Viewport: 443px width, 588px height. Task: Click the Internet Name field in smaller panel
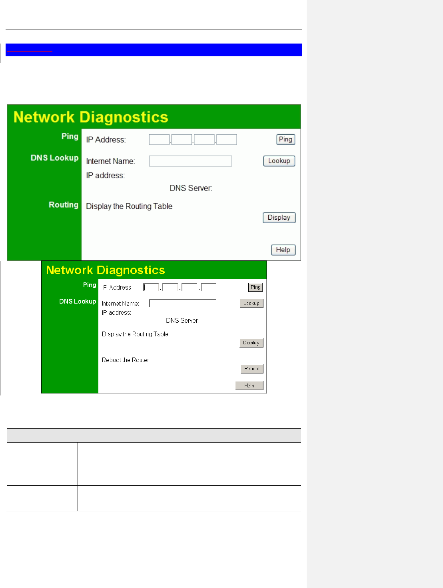pyautogui.click(x=183, y=303)
